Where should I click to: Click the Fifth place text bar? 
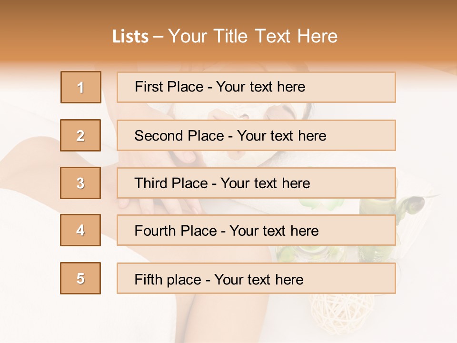pos(256,278)
